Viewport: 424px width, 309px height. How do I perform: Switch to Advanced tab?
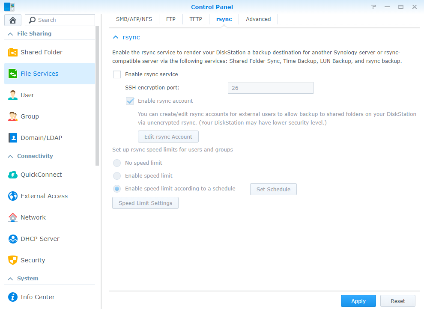tap(258, 19)
